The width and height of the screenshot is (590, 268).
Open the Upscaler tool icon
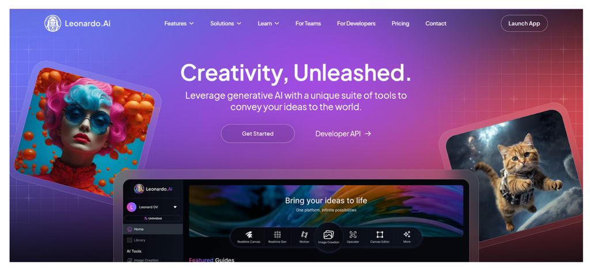(353, 235)
